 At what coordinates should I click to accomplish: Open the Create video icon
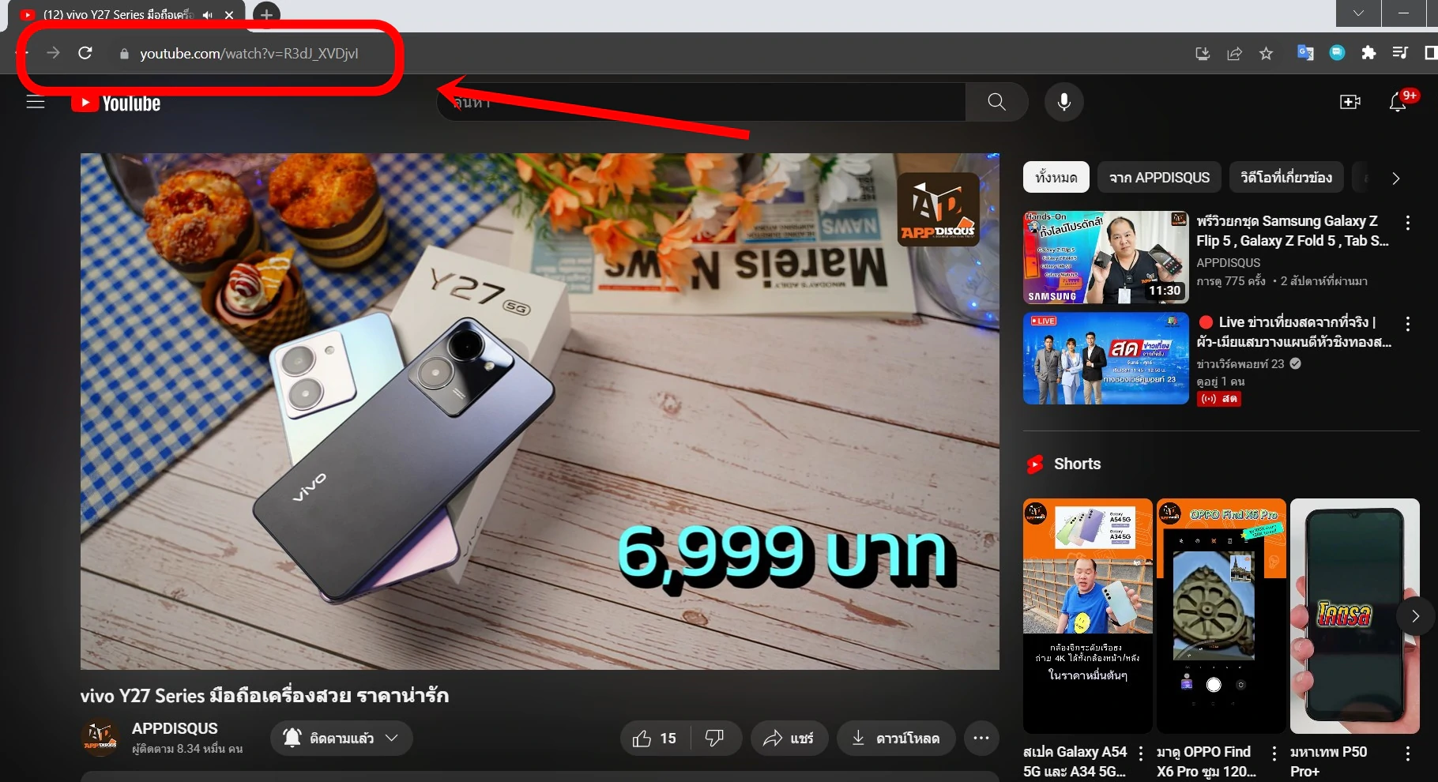[x=1350, y=102]
